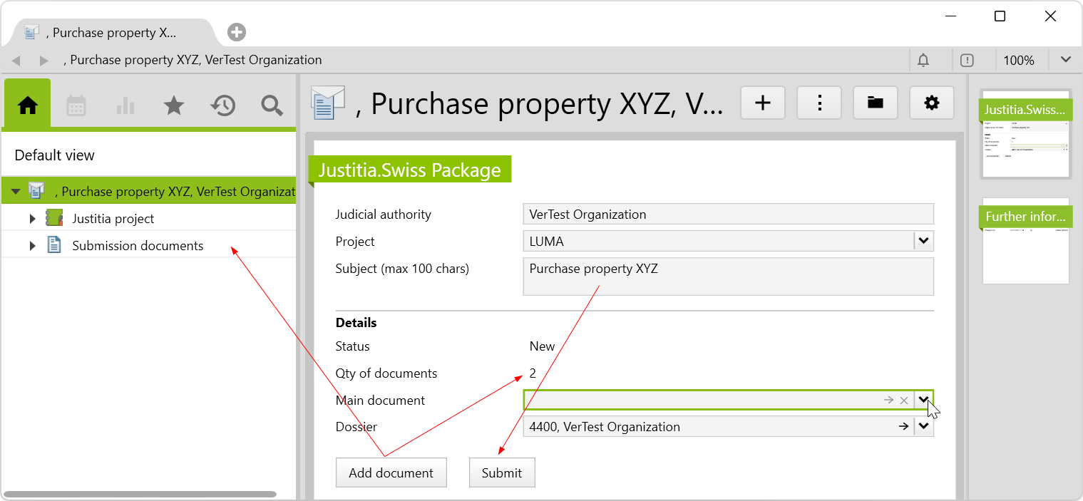Click the plus button in header
The width and height of the screenshot is (1083, 501).
[763, 103]
